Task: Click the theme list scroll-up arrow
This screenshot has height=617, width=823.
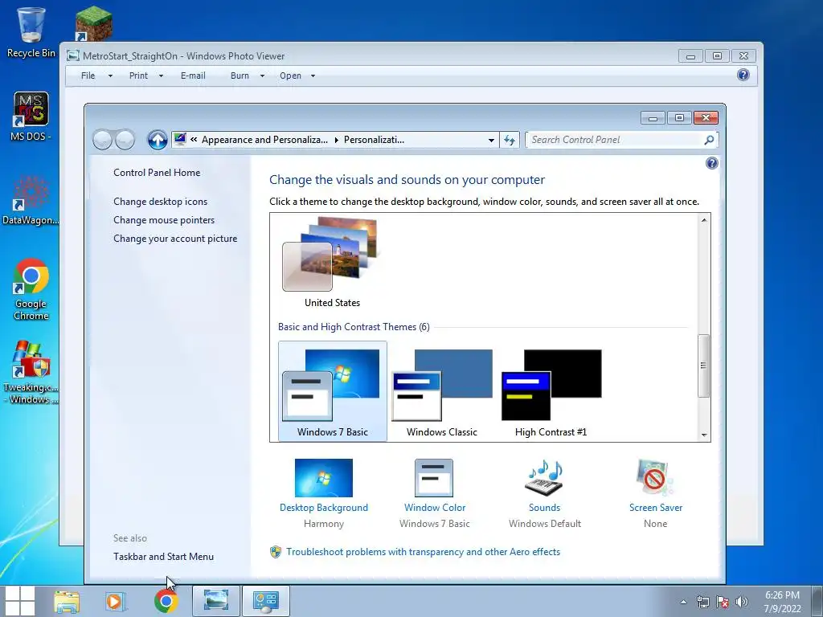Action: point(704,220)
